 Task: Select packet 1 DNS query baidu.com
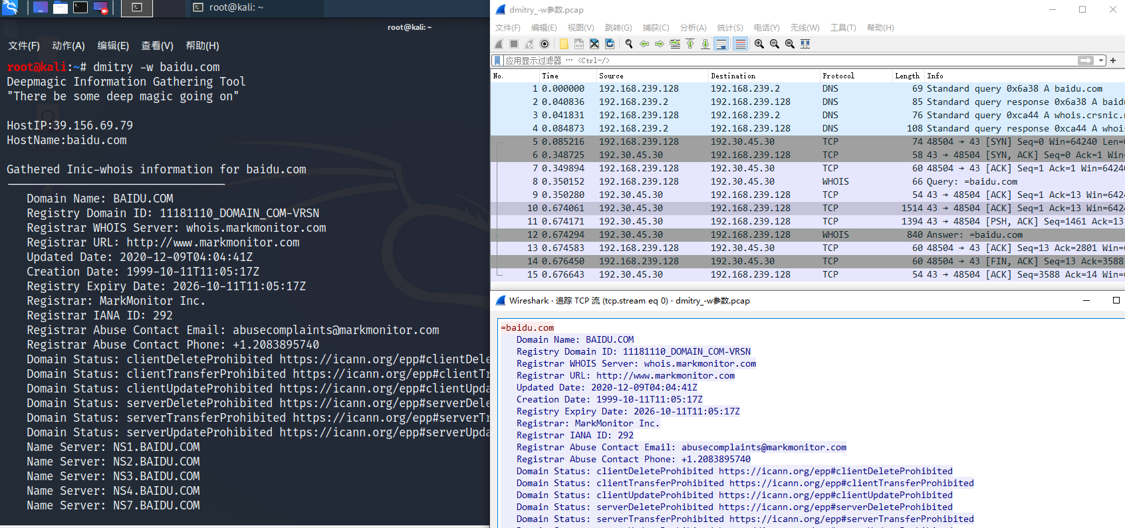(x=807, y=88)
